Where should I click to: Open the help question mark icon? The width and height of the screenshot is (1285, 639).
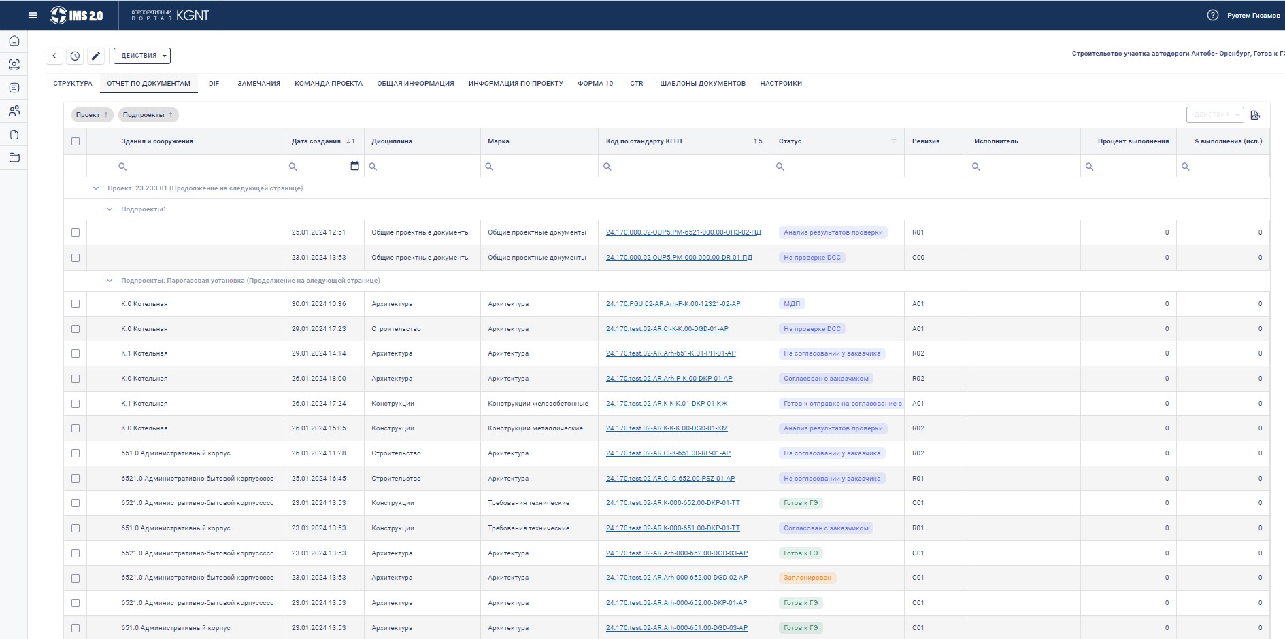pyautogui.click(x=1212, y=15)
